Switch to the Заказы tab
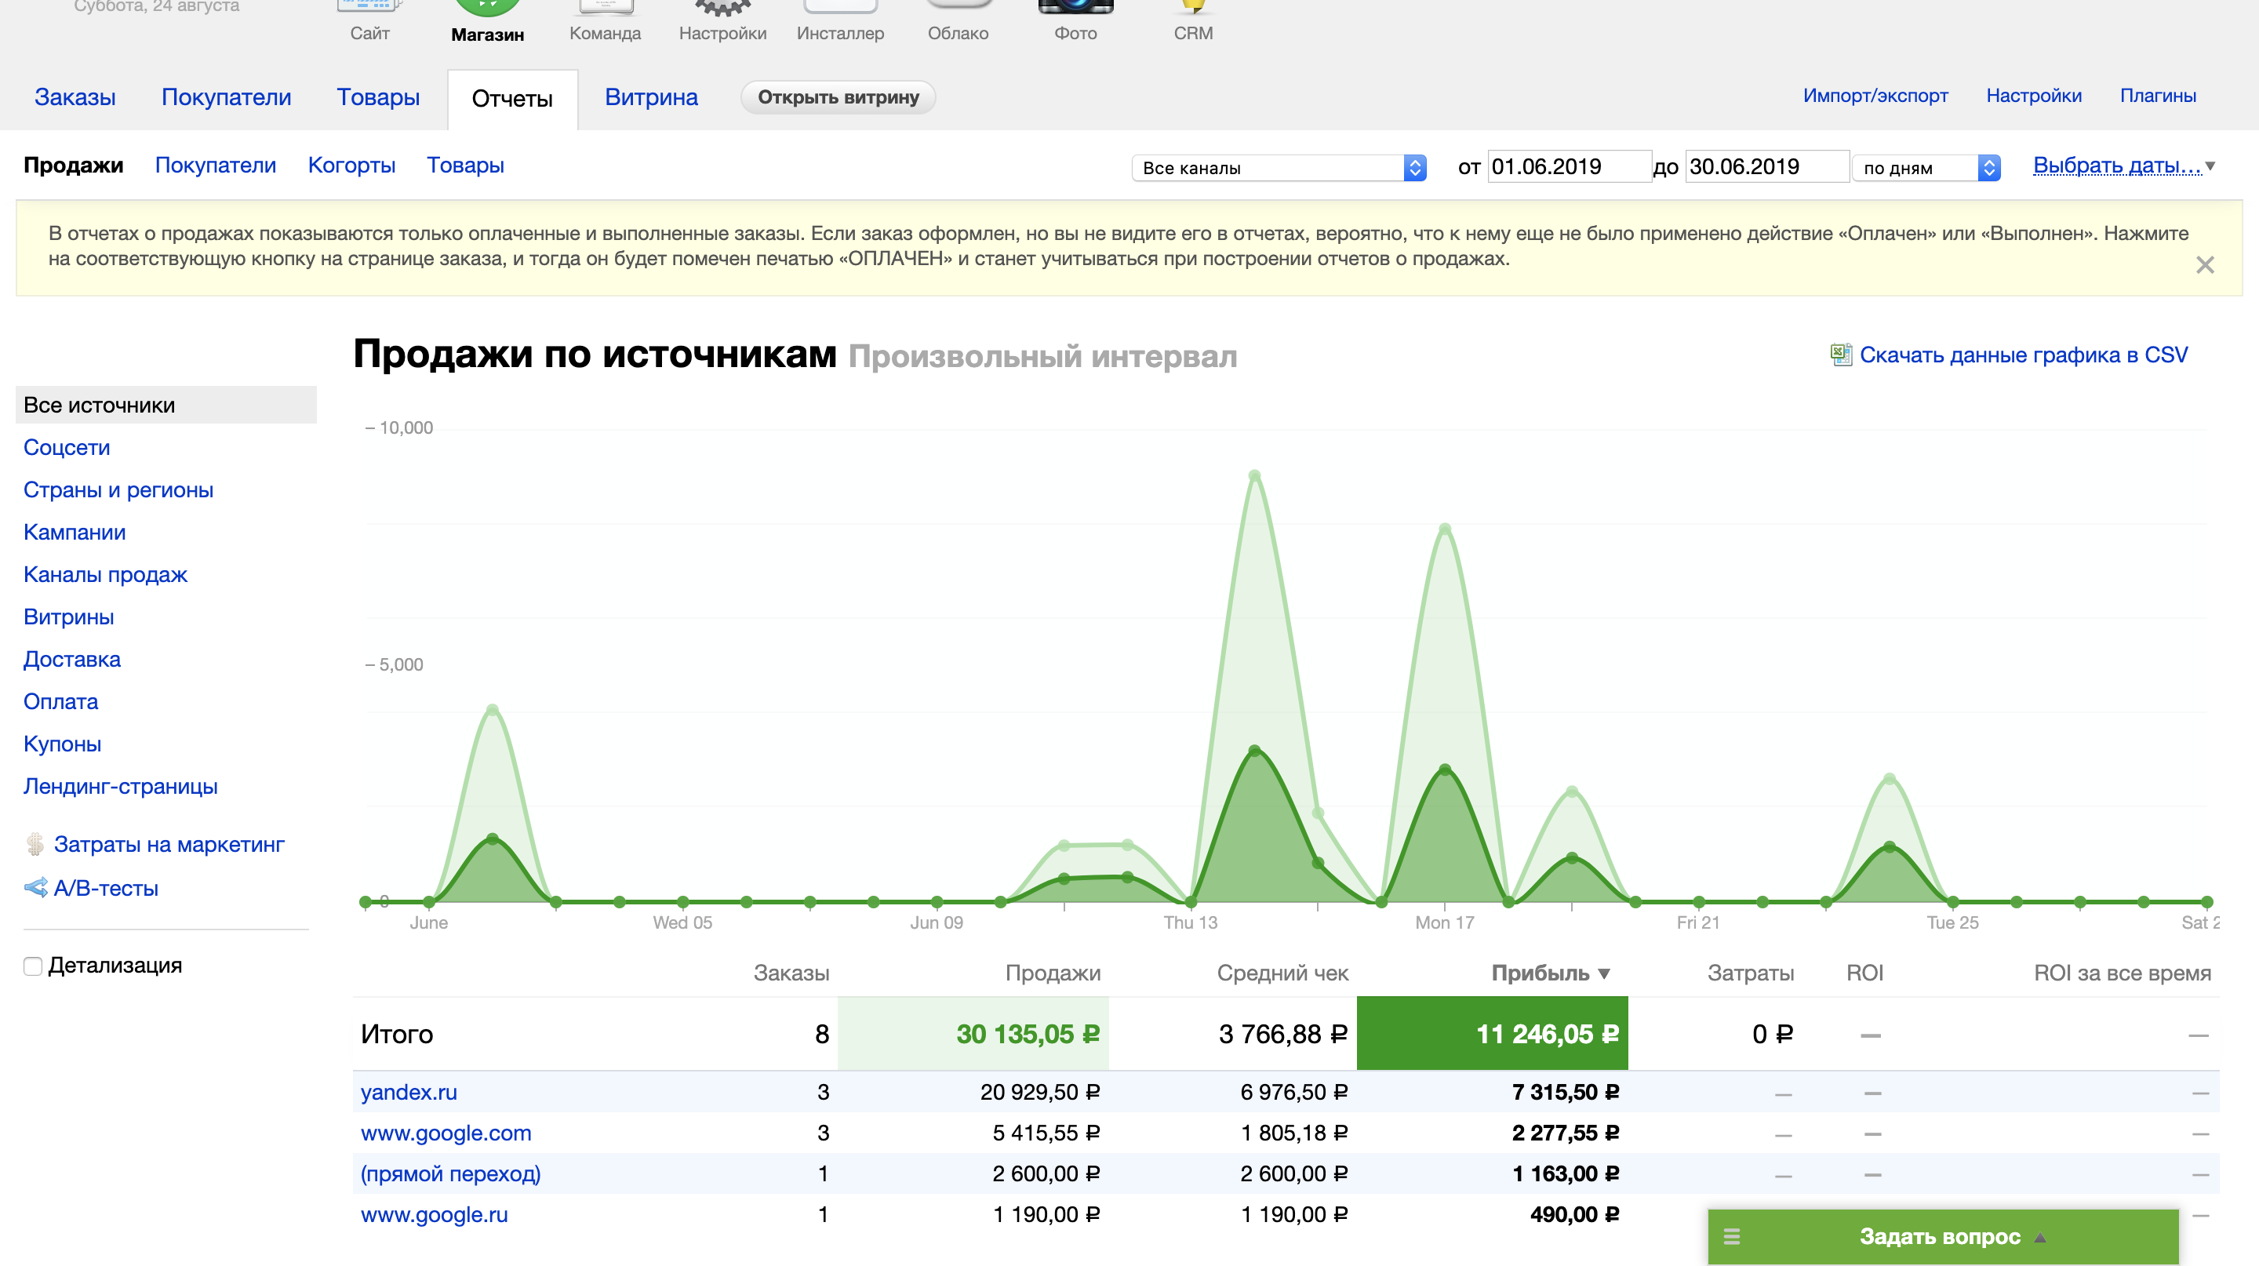Viewport: 2259px width, 1266px height. 75,97
